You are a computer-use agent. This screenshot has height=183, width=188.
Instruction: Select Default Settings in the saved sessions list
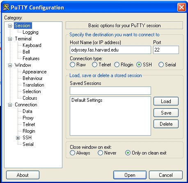point(87,100)
